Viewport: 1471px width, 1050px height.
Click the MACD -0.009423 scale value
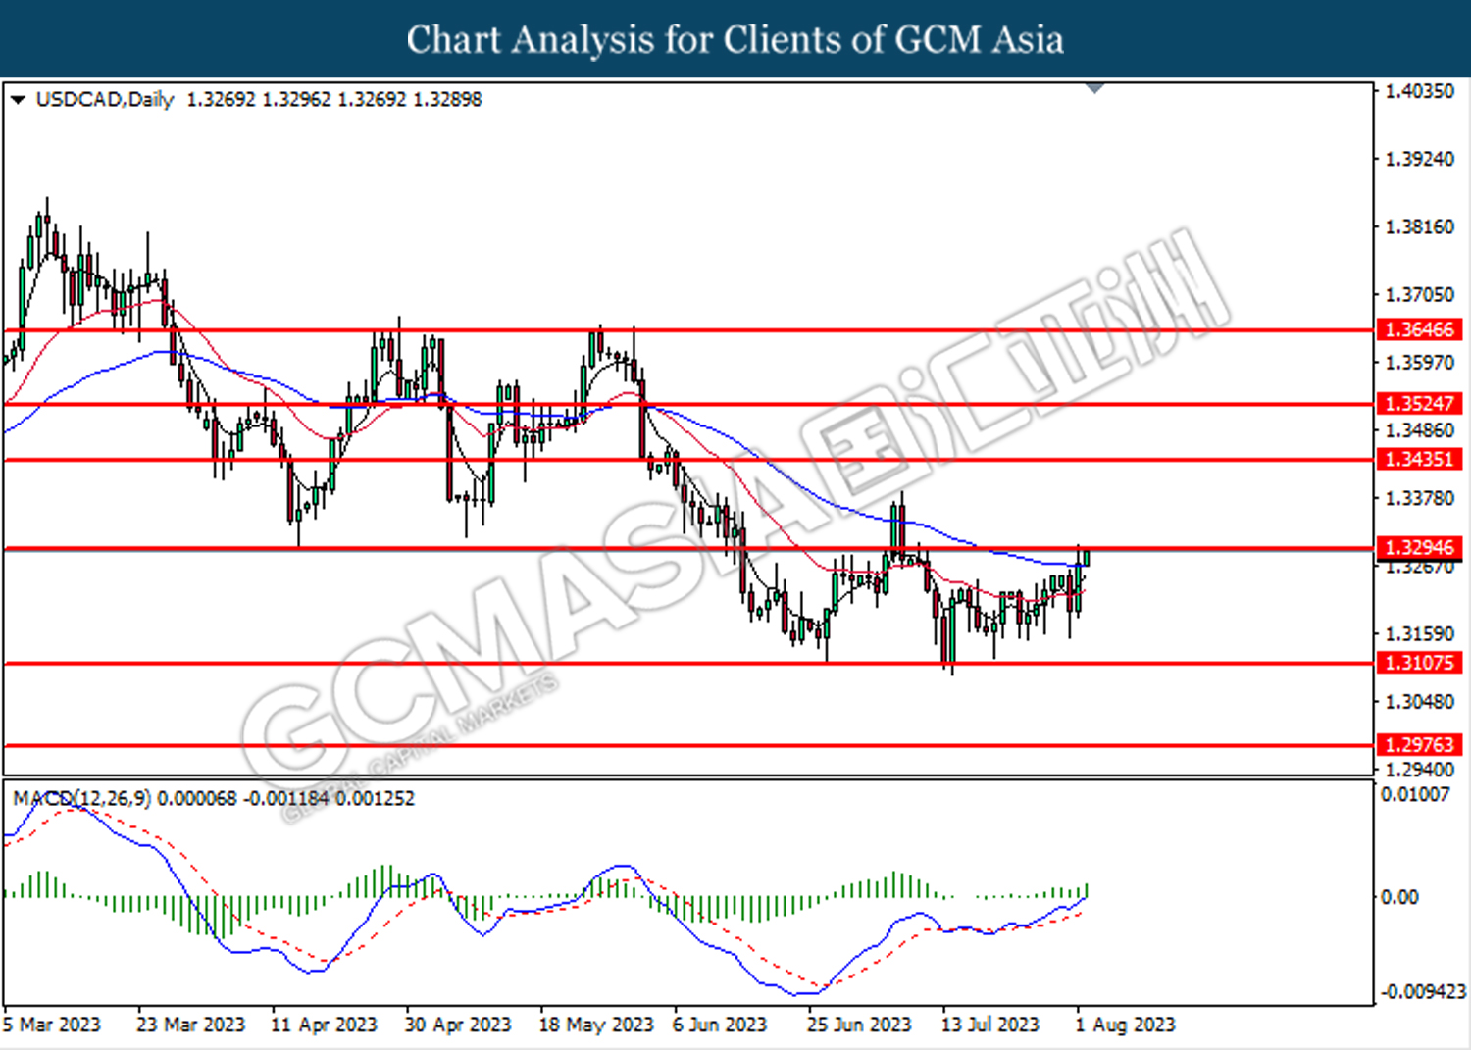tap(1423, 992)
